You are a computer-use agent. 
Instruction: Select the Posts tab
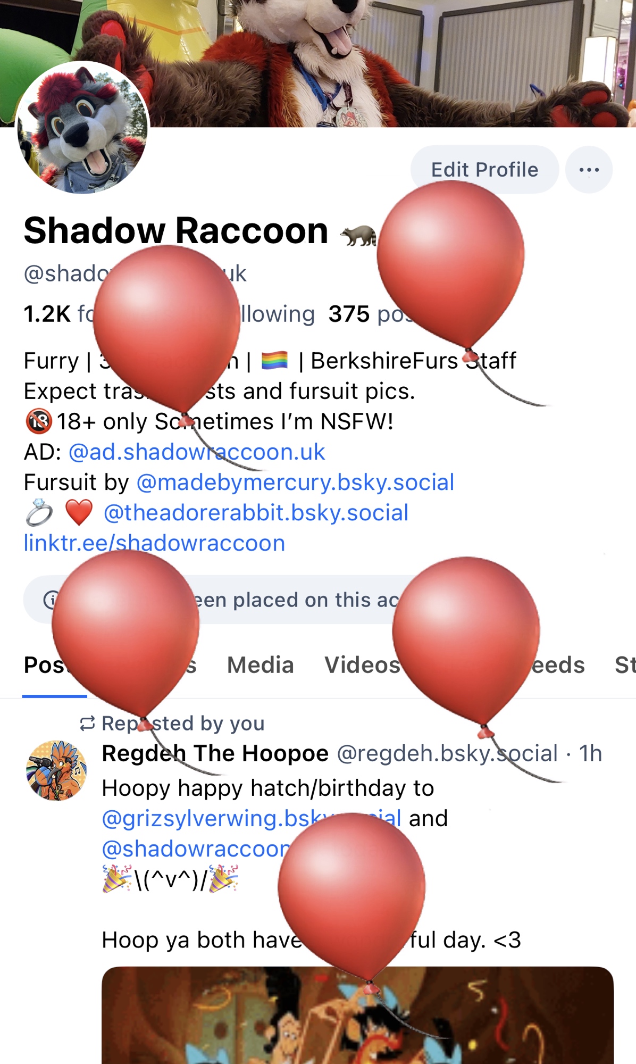[x=44, y=665]
